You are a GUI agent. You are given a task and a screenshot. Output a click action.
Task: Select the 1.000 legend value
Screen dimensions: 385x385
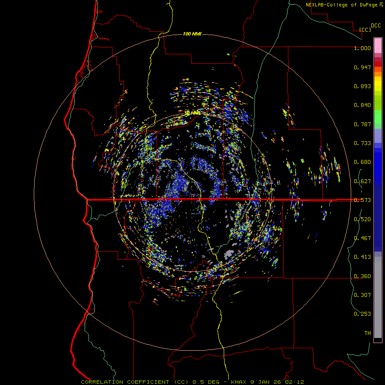[x=362, y=48]
